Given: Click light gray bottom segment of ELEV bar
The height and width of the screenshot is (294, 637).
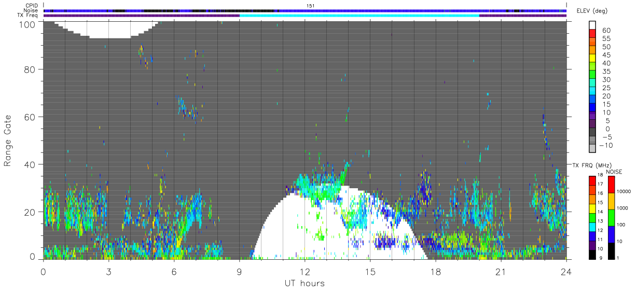Looking at the screenshot, I should point(592,149).
